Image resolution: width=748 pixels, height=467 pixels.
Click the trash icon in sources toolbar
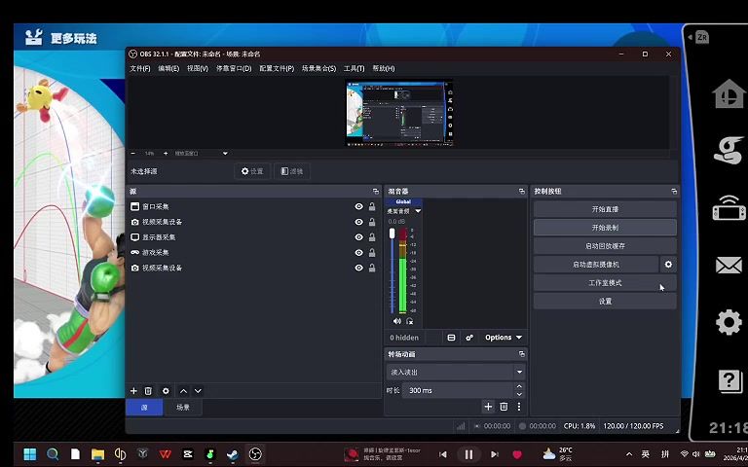coord(148,390)
